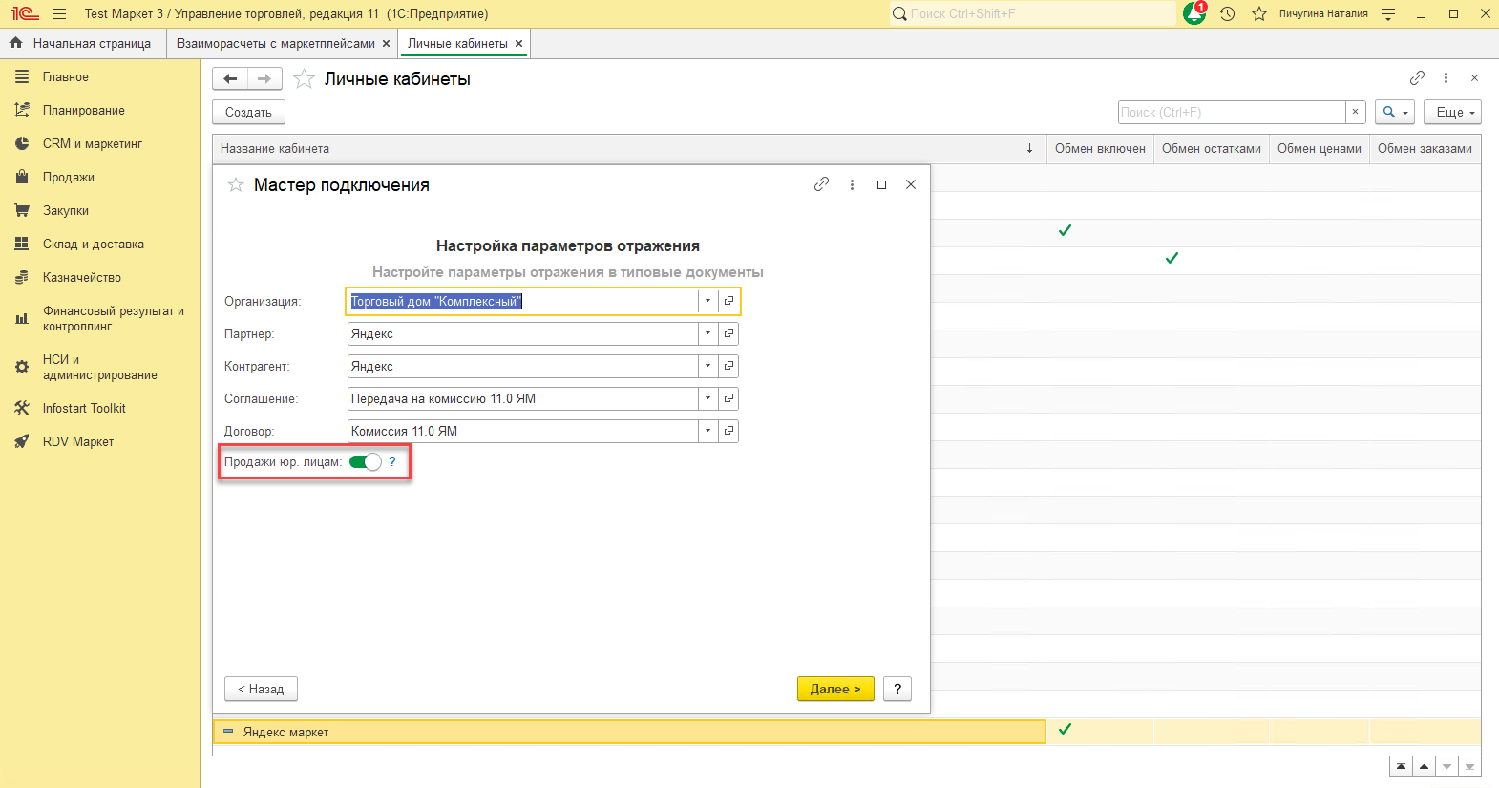
Task: Open the favorites star in the title bar
Action: [1259, 13]
